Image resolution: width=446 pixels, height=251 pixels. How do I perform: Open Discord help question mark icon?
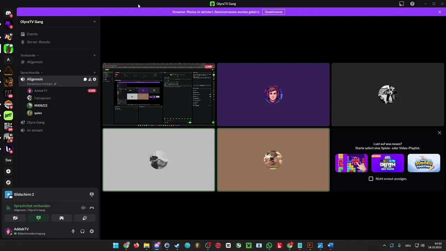tap(412, 4)
